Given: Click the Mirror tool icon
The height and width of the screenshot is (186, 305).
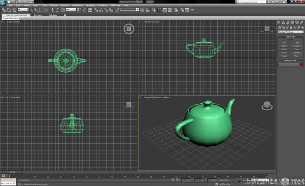Looking at the screenshot, I should [x=142, y=10].
